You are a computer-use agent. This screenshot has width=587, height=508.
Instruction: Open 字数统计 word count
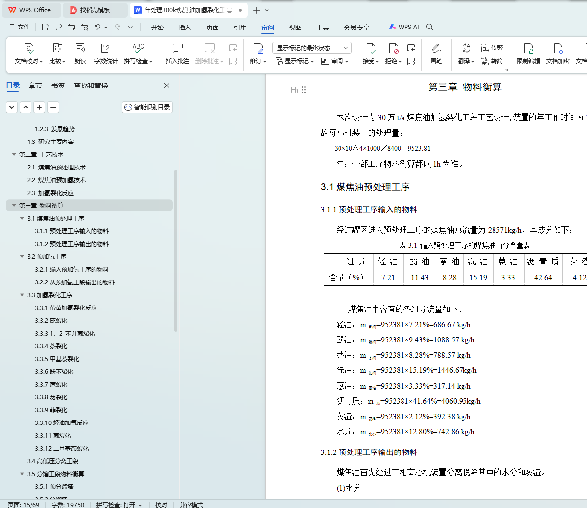(106, 54)
